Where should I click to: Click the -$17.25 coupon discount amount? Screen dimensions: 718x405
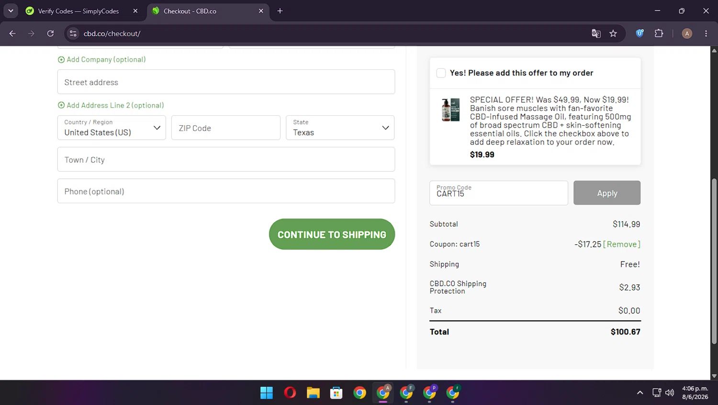(x=588, y=244)
